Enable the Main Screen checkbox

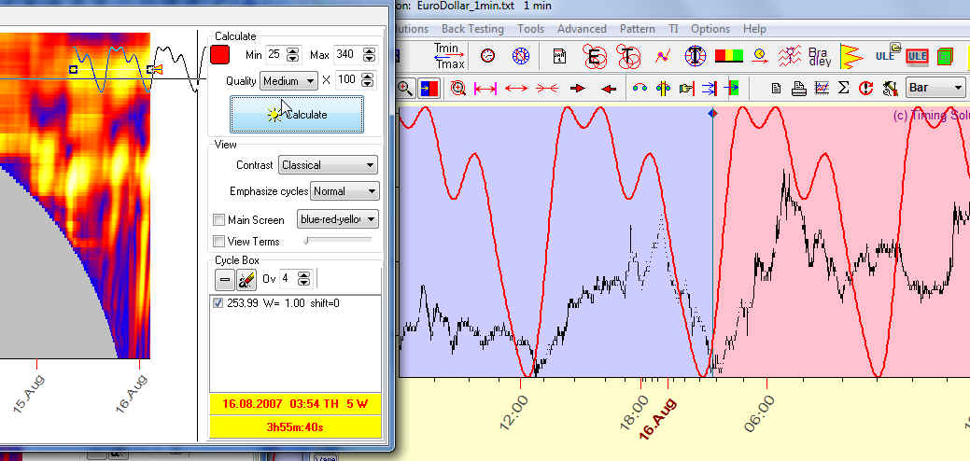(219, 220)
